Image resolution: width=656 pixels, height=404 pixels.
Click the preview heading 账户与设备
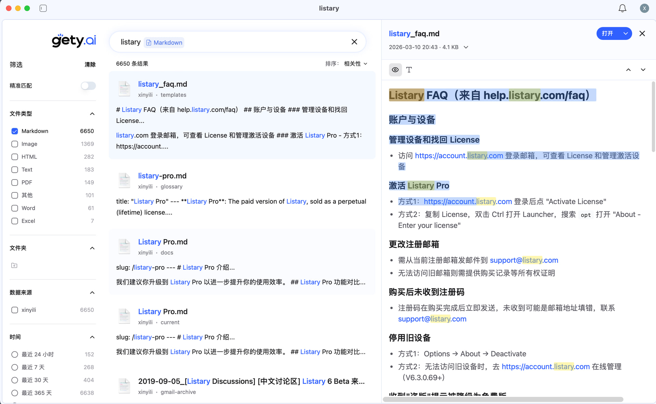tap(412, 120)
